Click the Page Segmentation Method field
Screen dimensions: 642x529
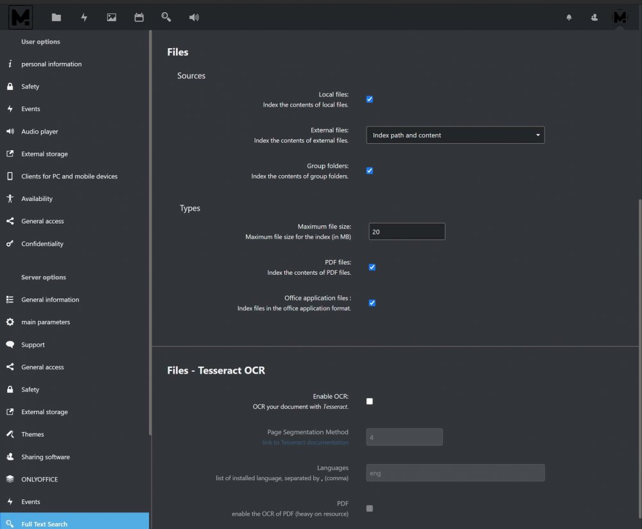click(x=404, y=437)
